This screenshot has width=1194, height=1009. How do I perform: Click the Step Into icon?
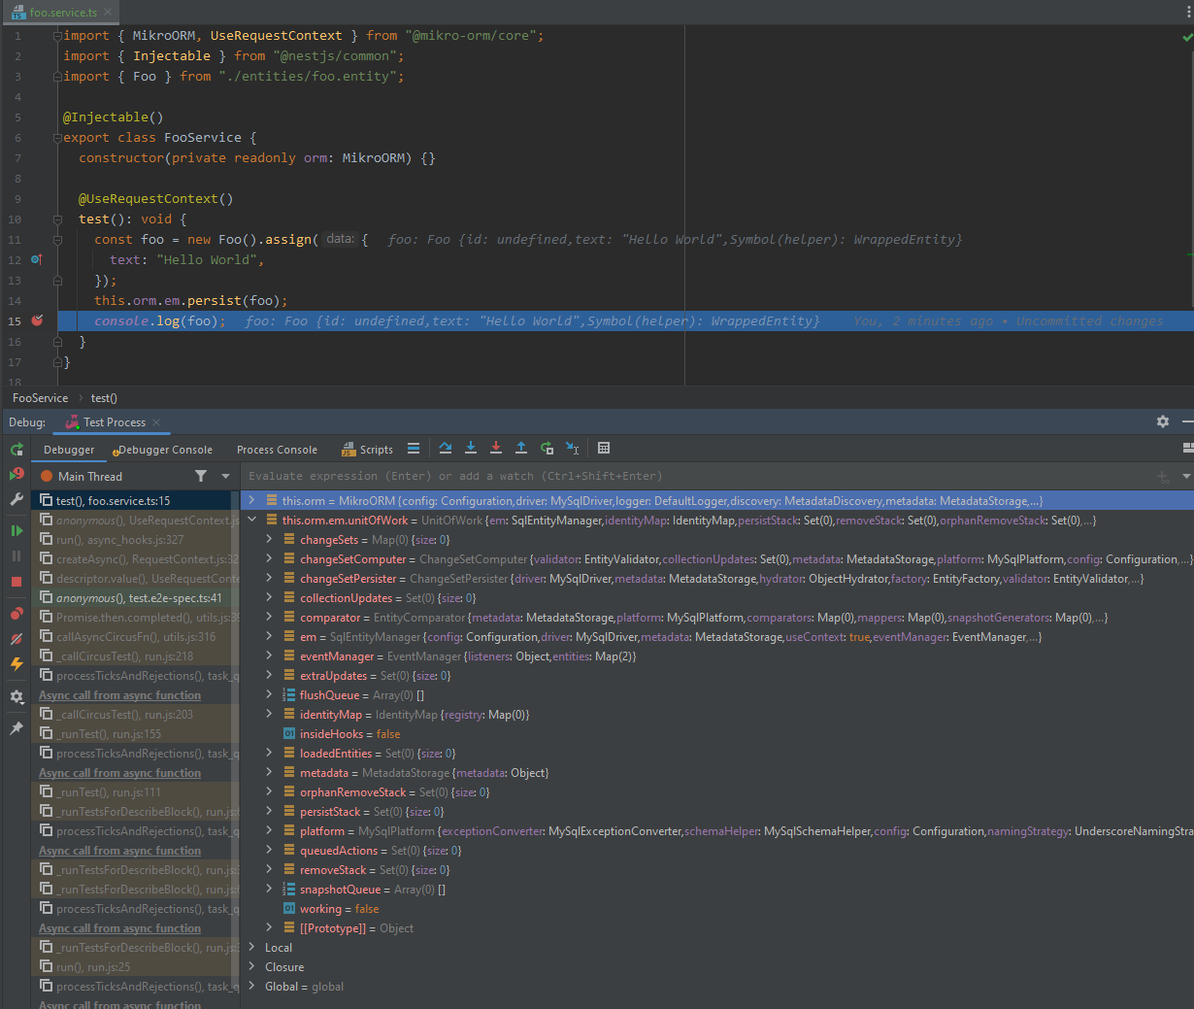471,448
